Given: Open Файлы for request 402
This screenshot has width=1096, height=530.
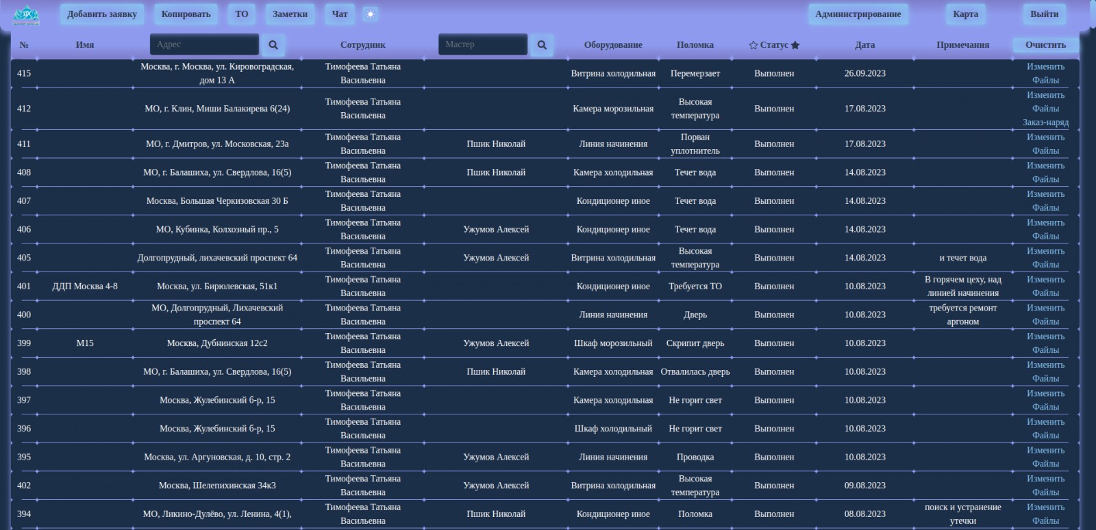Looking at the screenshot, I should coord(1046,492).
